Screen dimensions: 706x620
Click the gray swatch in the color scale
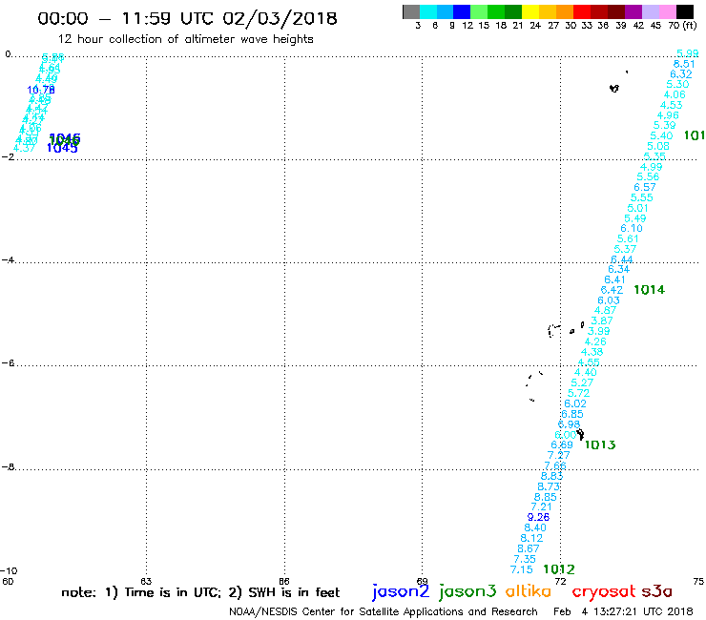pos(411,11)
